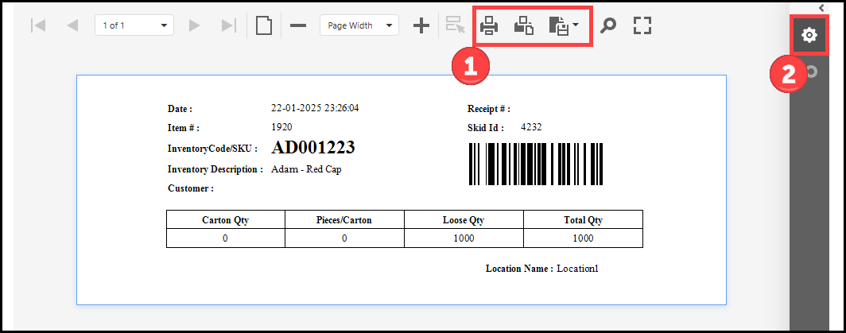
Task: Click the barcode on the report
Action: (x=535, y=165)
